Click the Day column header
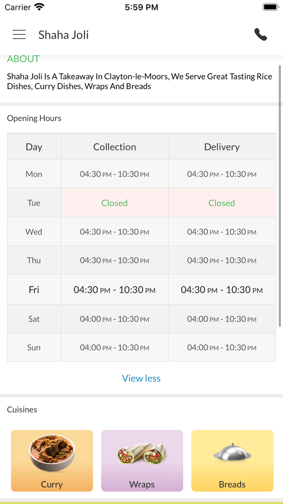 pos(34,147)
